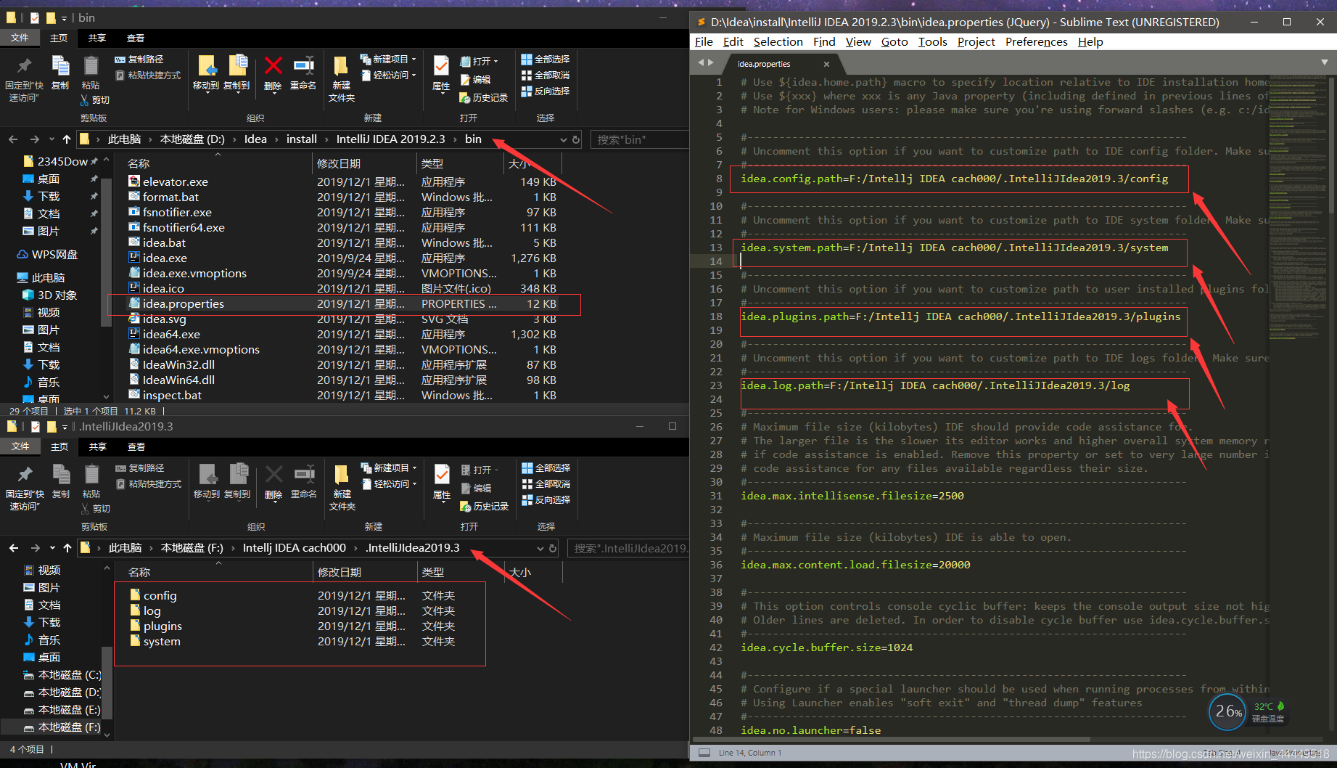Select Local Disk (F:) in lower sidebar
This screenshot has height=768, width=1337.
point(62,727)
